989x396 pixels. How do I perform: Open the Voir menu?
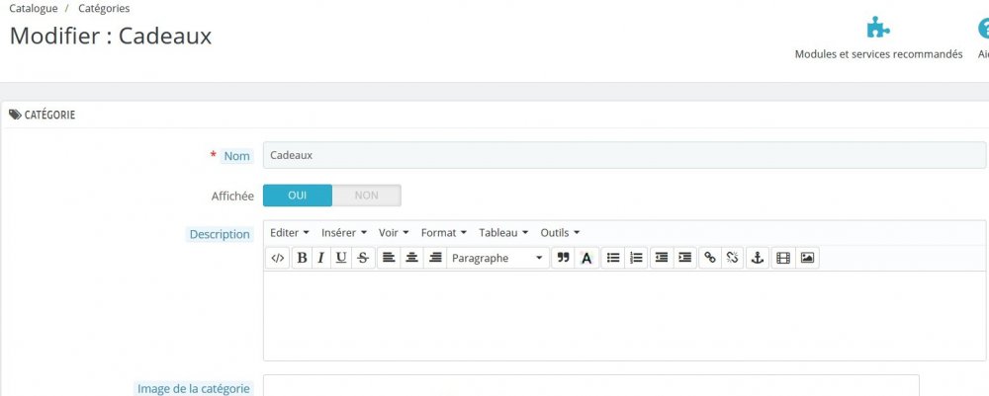pos(394,232)
